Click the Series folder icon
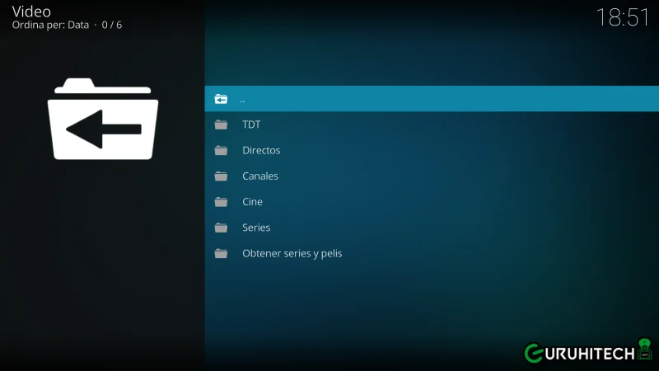 (221, 228)
